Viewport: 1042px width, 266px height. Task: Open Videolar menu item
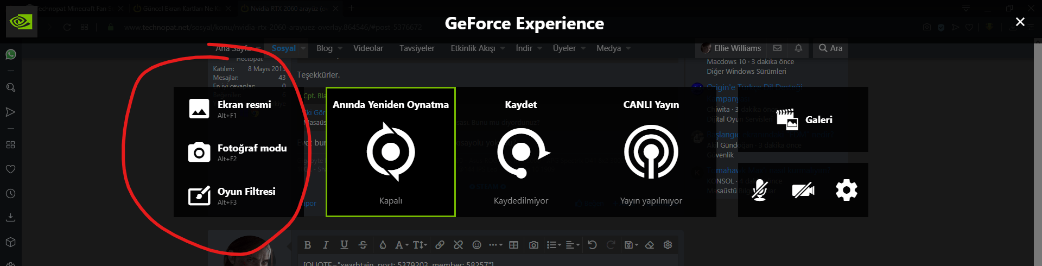point(368,48)
